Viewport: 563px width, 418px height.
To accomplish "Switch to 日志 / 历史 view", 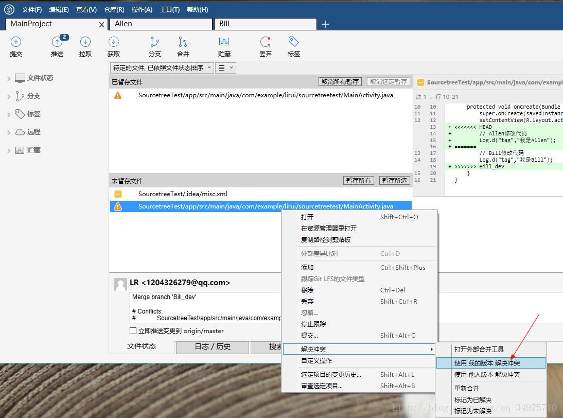I will tap(212, 347).
